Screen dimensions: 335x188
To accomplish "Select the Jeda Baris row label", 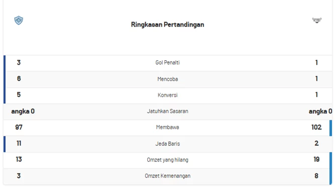I will pos(168,143).
